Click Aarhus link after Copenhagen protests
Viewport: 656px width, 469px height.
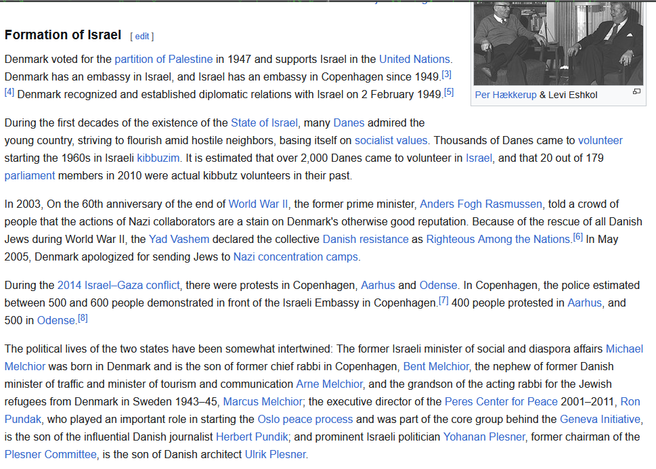tap(378, 286)
